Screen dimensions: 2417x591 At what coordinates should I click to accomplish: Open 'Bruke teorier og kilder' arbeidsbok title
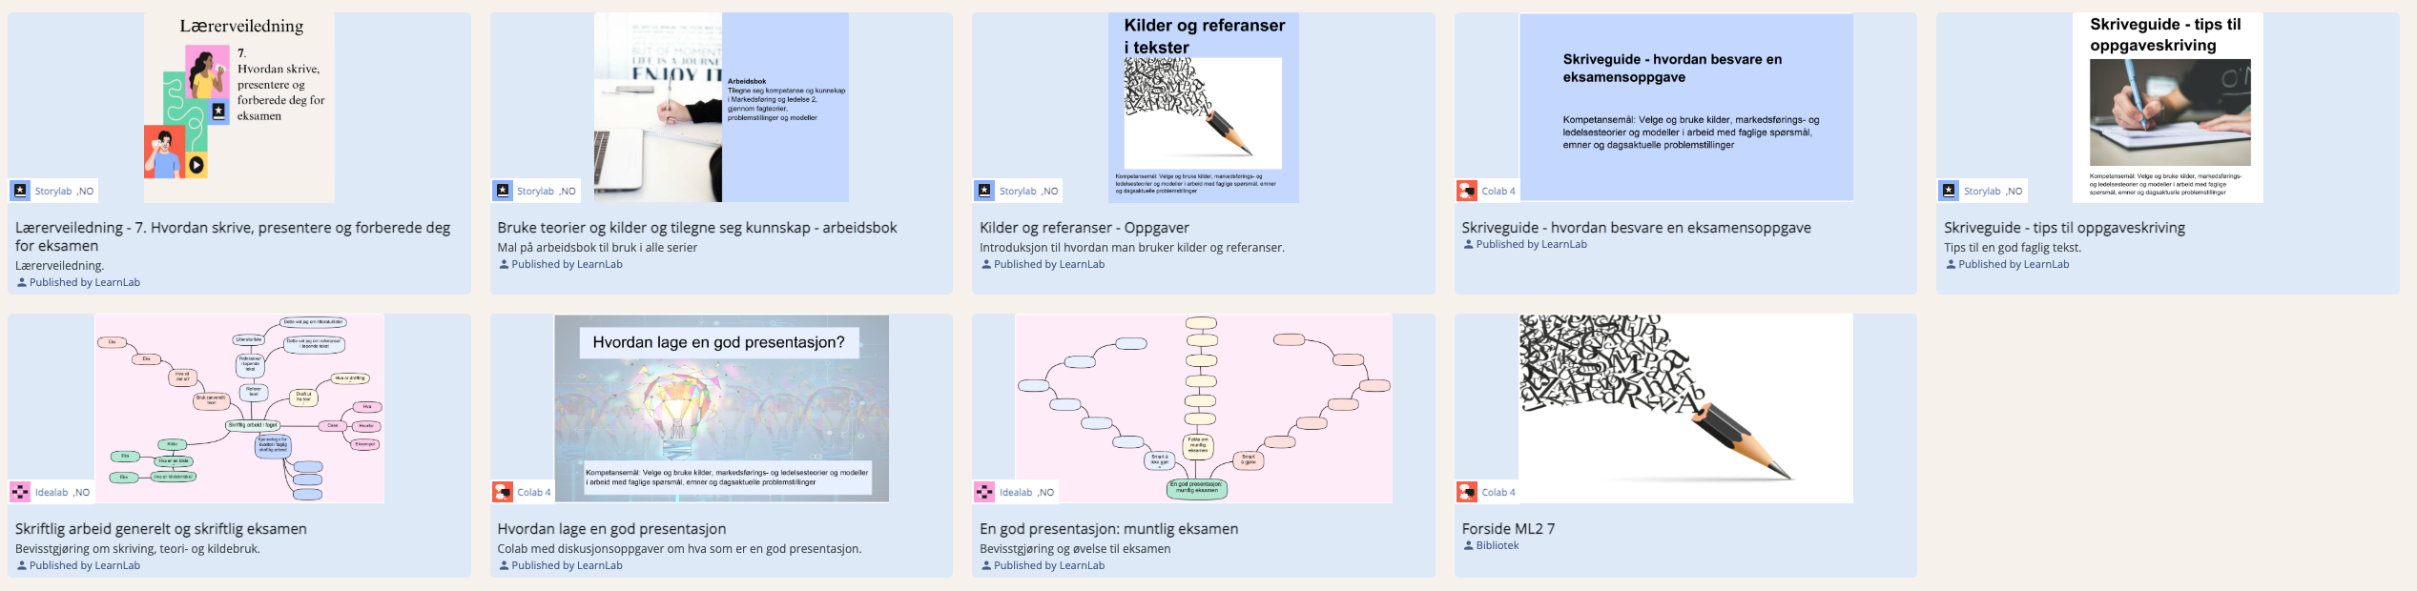[x=697, y=228]
